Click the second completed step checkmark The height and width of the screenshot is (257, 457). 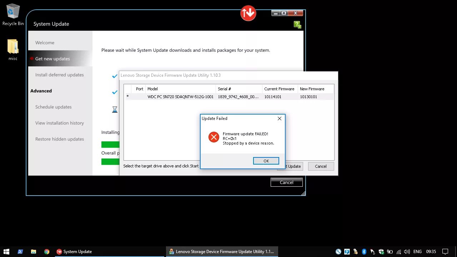(115, 92)
